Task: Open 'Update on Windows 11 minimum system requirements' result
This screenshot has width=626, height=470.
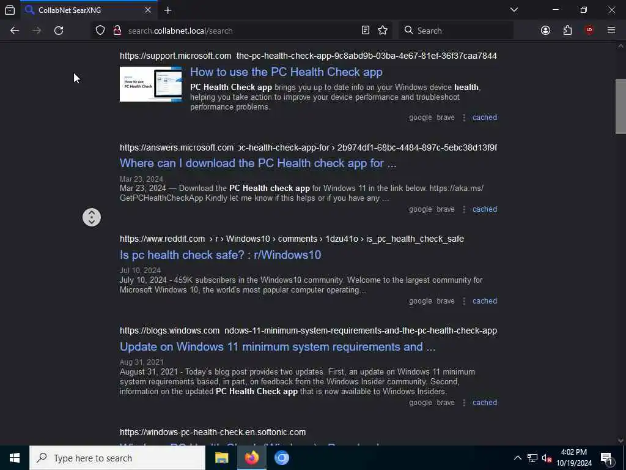Action: [278, 346]
